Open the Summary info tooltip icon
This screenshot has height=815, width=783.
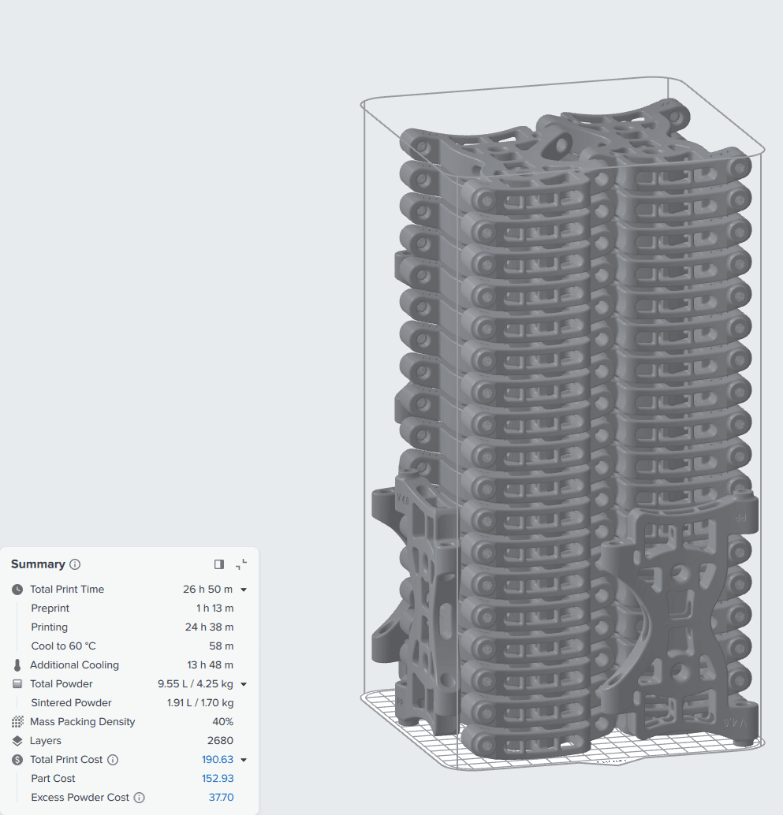tap(75, 564)
